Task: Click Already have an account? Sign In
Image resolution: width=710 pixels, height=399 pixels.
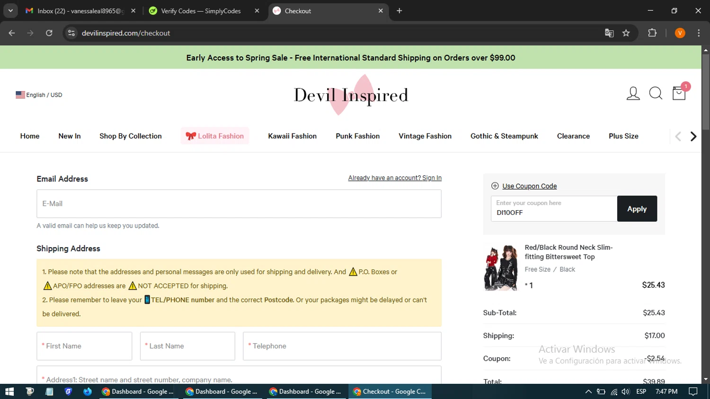Action: (x=395, y=178)
